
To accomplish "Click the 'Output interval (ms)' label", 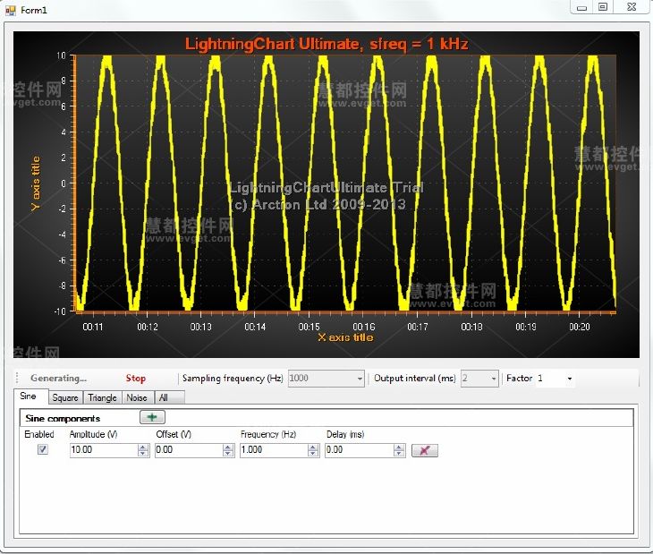I will pyautogui.click(x=415, y=379).
